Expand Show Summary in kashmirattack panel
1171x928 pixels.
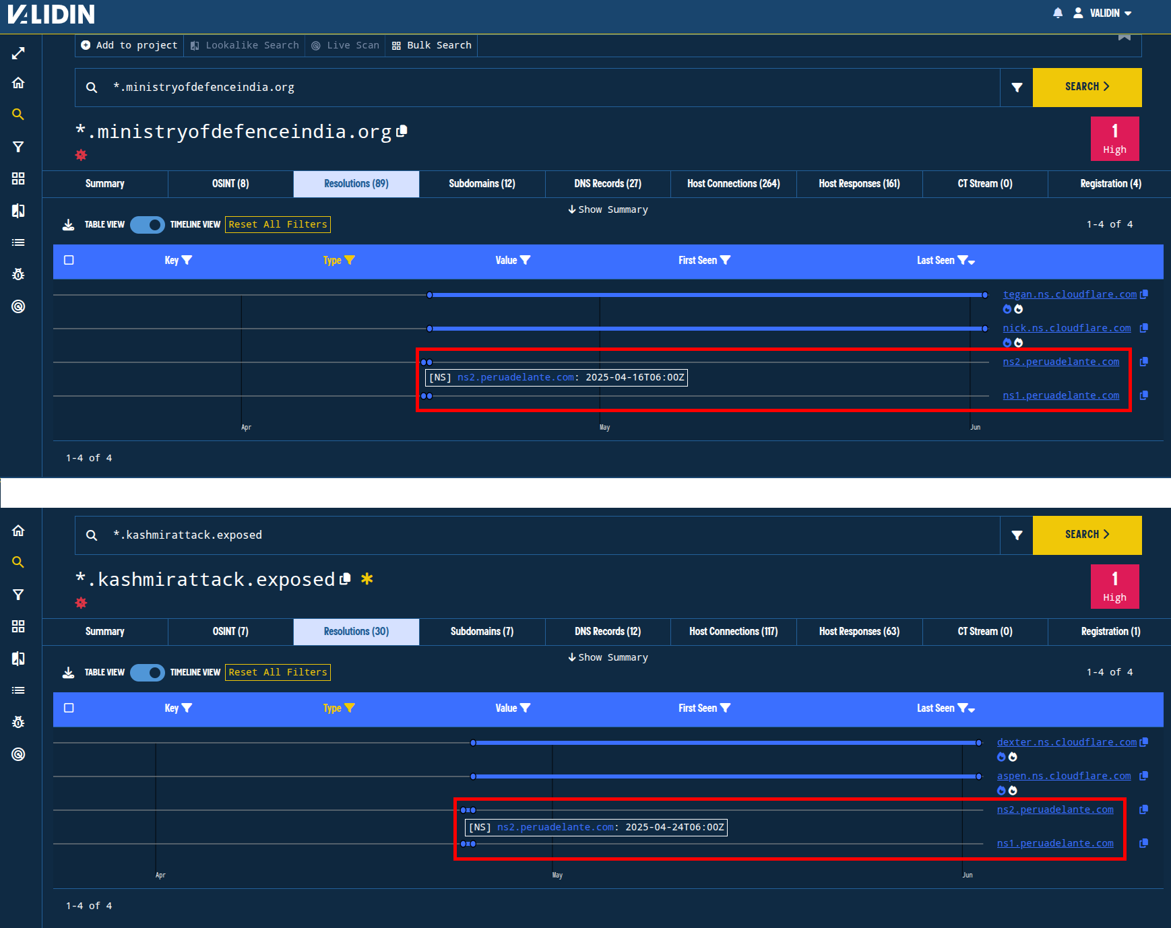[608, 657]
